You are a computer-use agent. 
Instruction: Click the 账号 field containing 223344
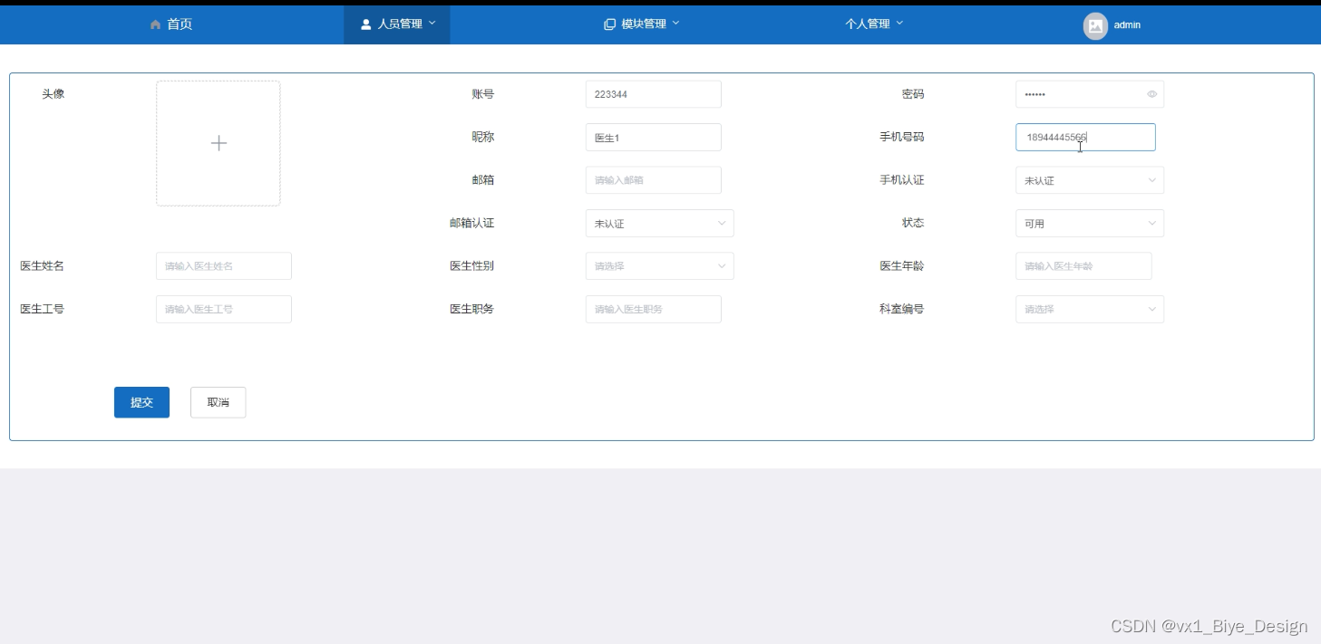coord(654,94)
